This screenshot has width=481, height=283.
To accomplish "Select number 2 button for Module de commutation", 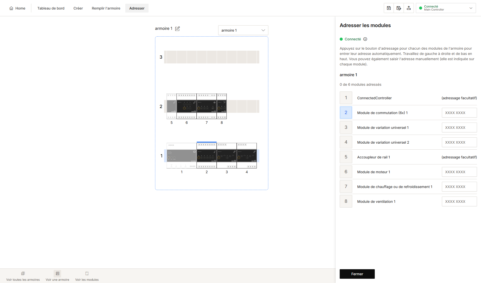I will pos(346,113).
